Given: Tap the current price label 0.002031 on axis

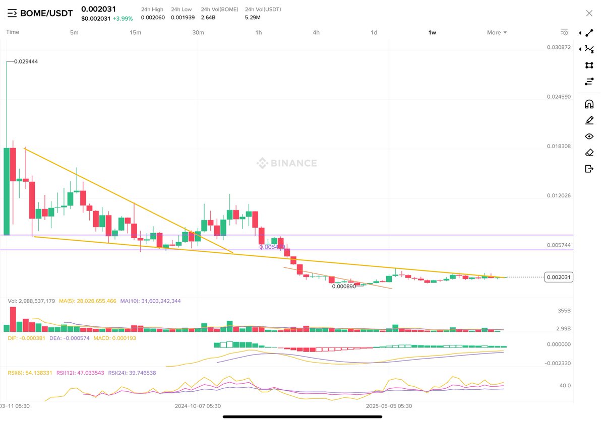Looking at the screenshot, I should (559, 277).
